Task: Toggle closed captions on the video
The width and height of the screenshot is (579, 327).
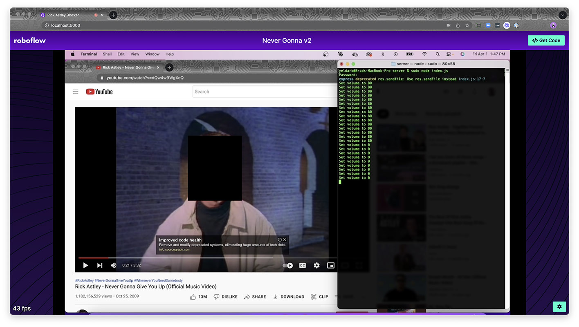Action: pyautogui.click(x=303, y=266)
